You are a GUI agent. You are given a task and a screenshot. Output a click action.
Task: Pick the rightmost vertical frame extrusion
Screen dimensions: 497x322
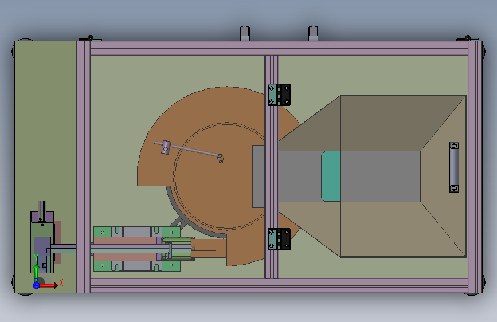coord(475,167)
